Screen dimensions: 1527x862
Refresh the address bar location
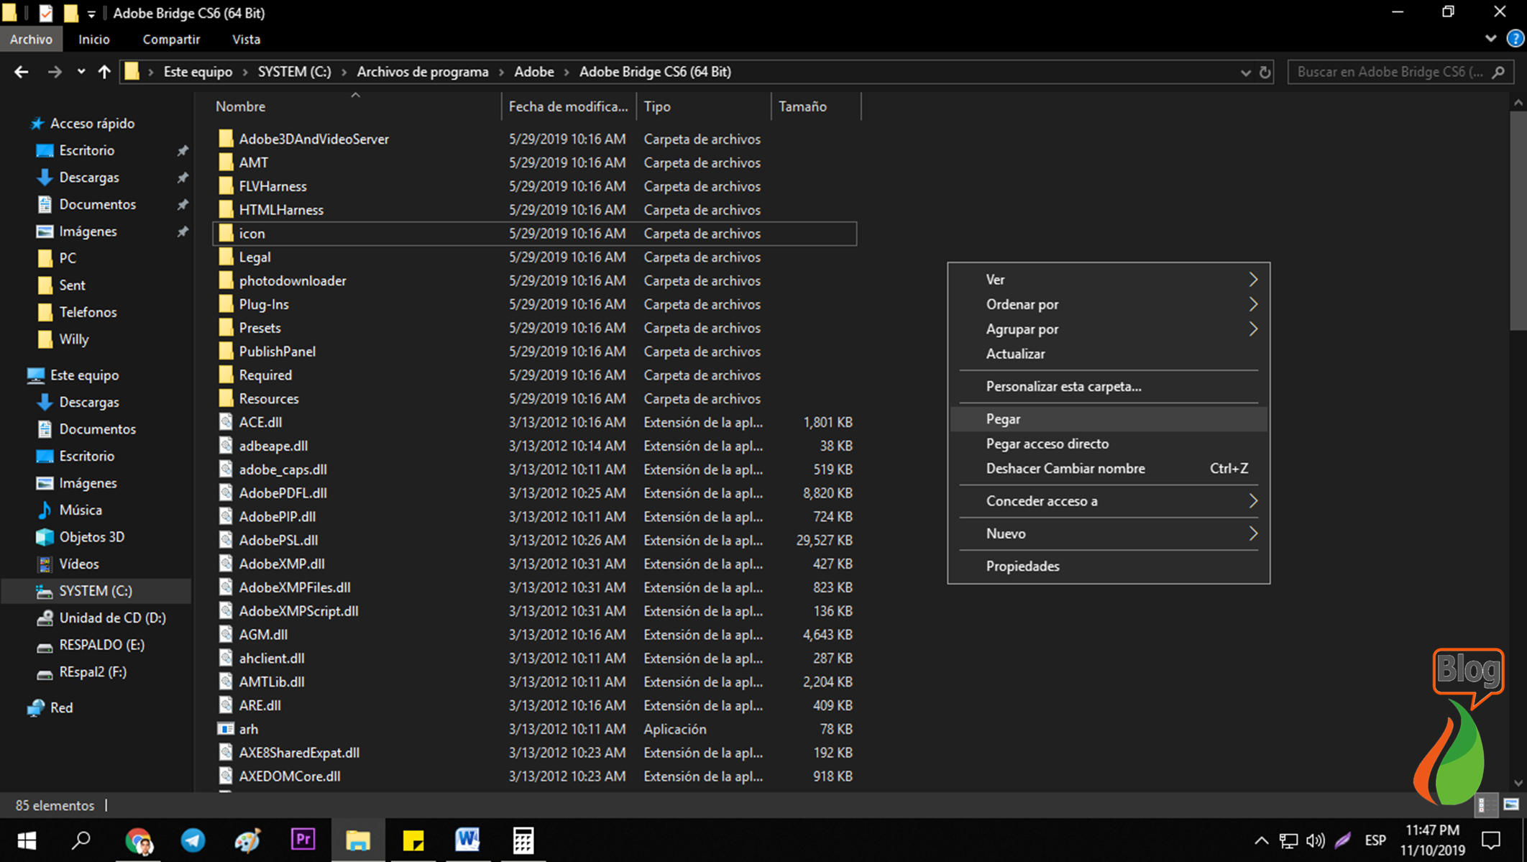(1265, 72)
